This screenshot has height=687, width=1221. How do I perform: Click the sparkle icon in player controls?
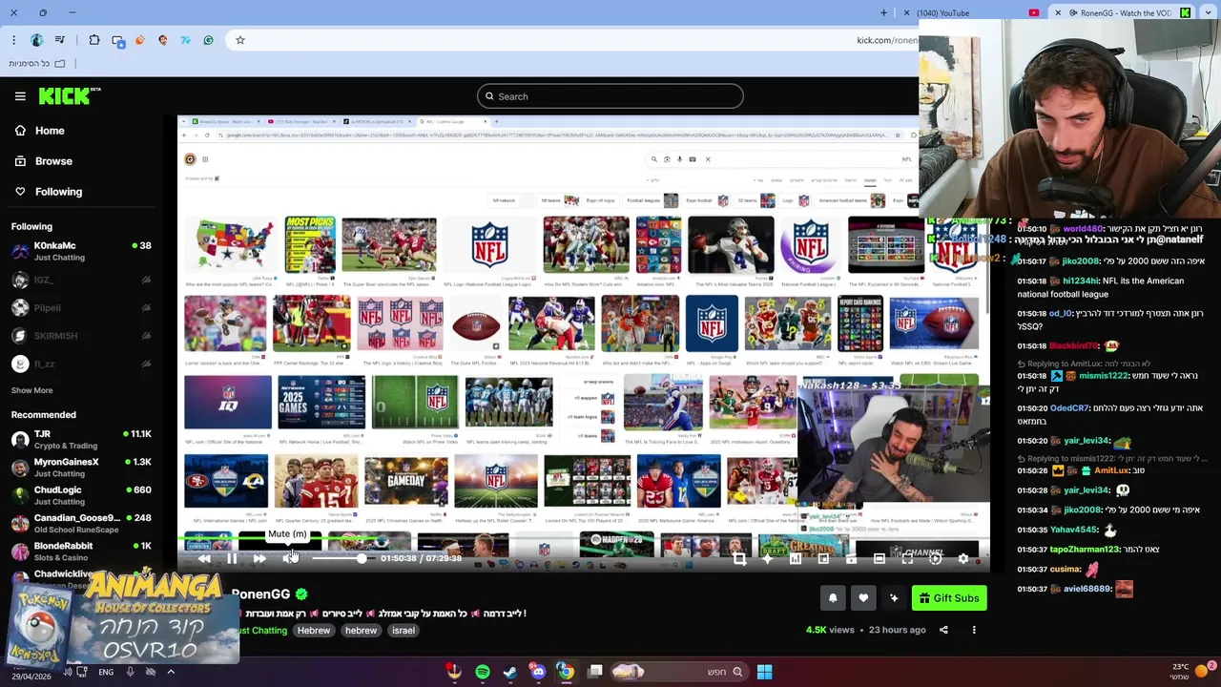(767, 559)
